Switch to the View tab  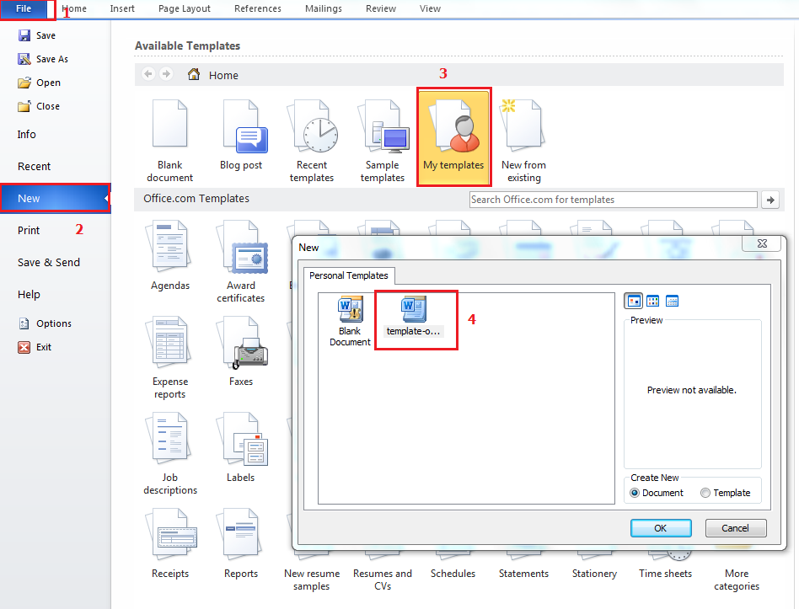(x=430, y=8)
